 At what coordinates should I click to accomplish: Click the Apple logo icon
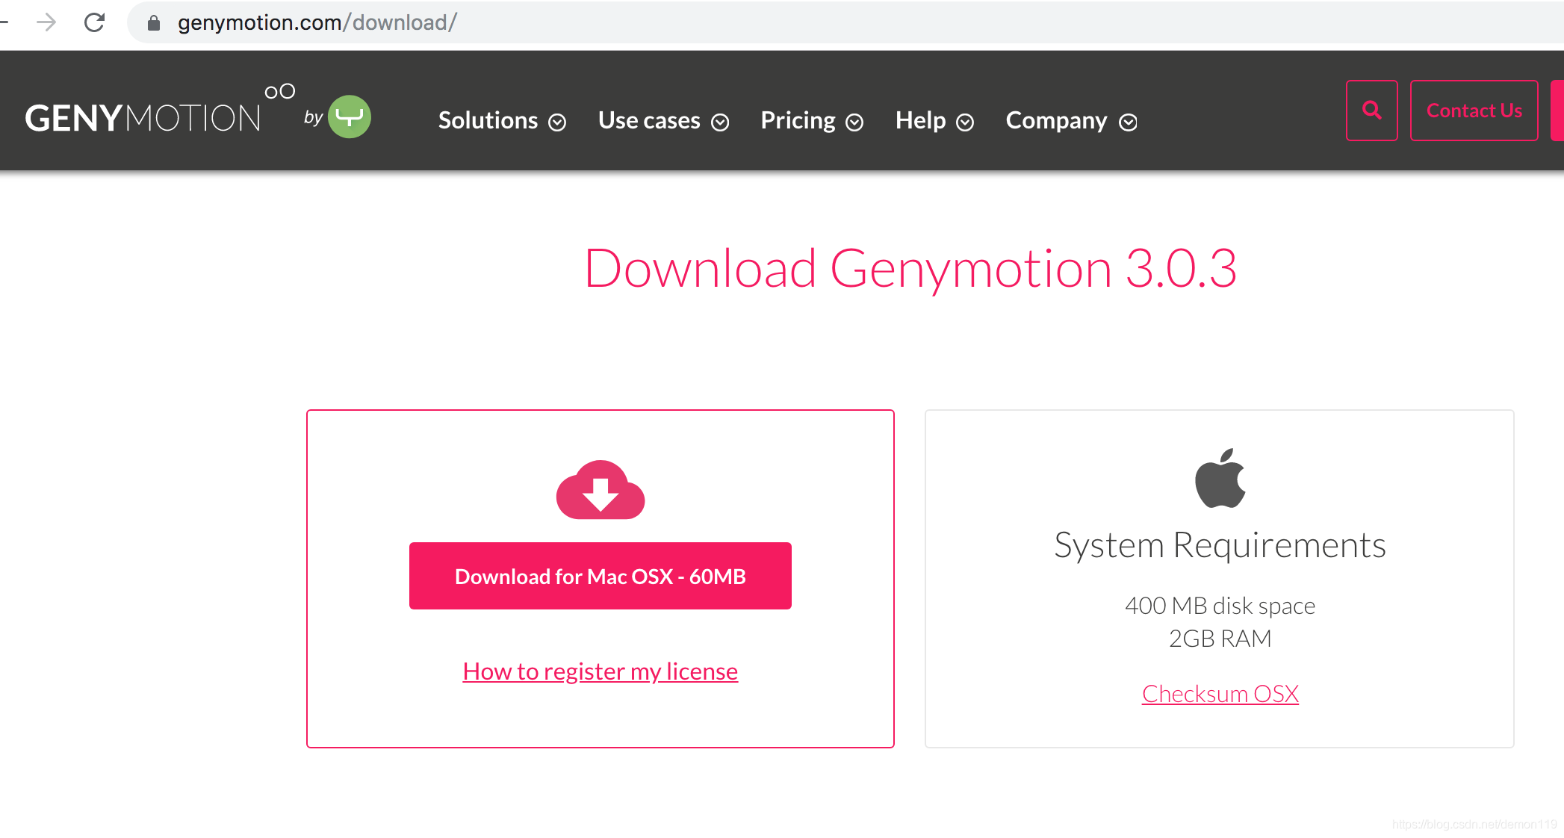[x=1220, y=478]
